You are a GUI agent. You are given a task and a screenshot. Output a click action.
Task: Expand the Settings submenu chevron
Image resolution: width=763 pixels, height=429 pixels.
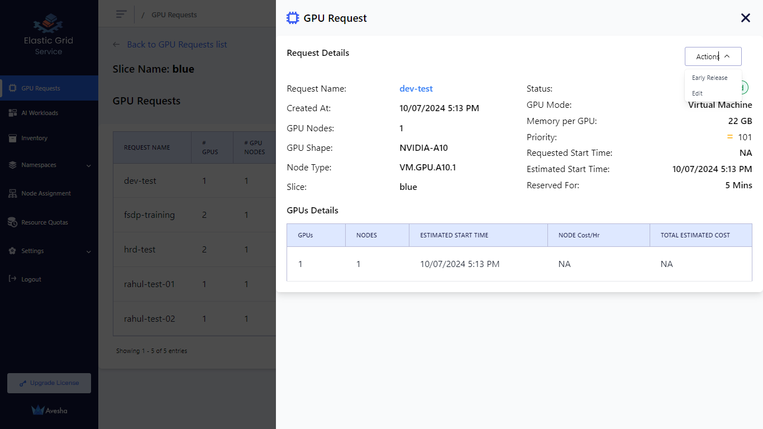(x=89, y=251)
